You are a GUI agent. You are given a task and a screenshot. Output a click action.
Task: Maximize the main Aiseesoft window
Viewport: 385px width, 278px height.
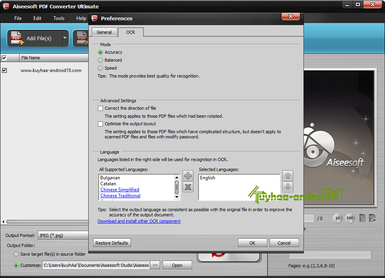click(358, 5)
